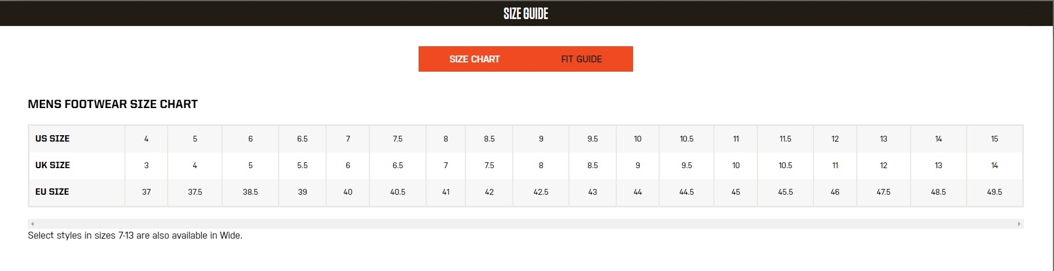Click the Mens Footwear Size Chart heading
The height and width of the screenshot is (271, 1054).
113,104
